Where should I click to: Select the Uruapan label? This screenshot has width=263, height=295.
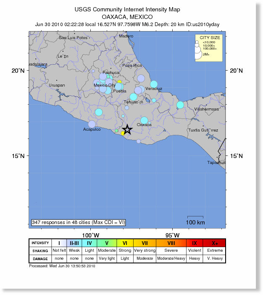click(57, 85)
